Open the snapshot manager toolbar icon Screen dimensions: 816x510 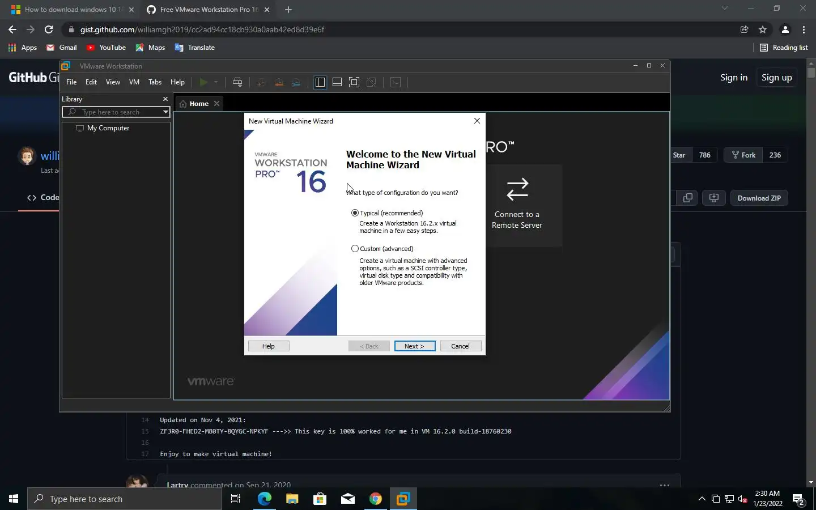(296, 82)
